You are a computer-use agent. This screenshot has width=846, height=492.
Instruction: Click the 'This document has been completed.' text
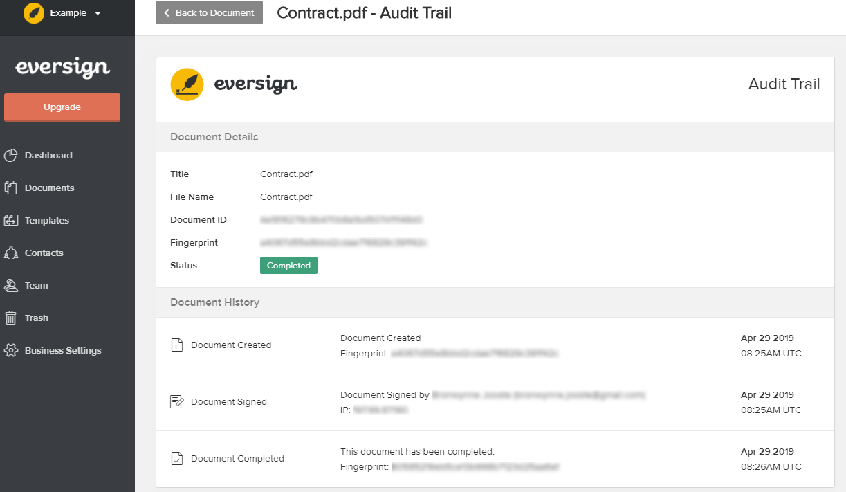(418, 452)
